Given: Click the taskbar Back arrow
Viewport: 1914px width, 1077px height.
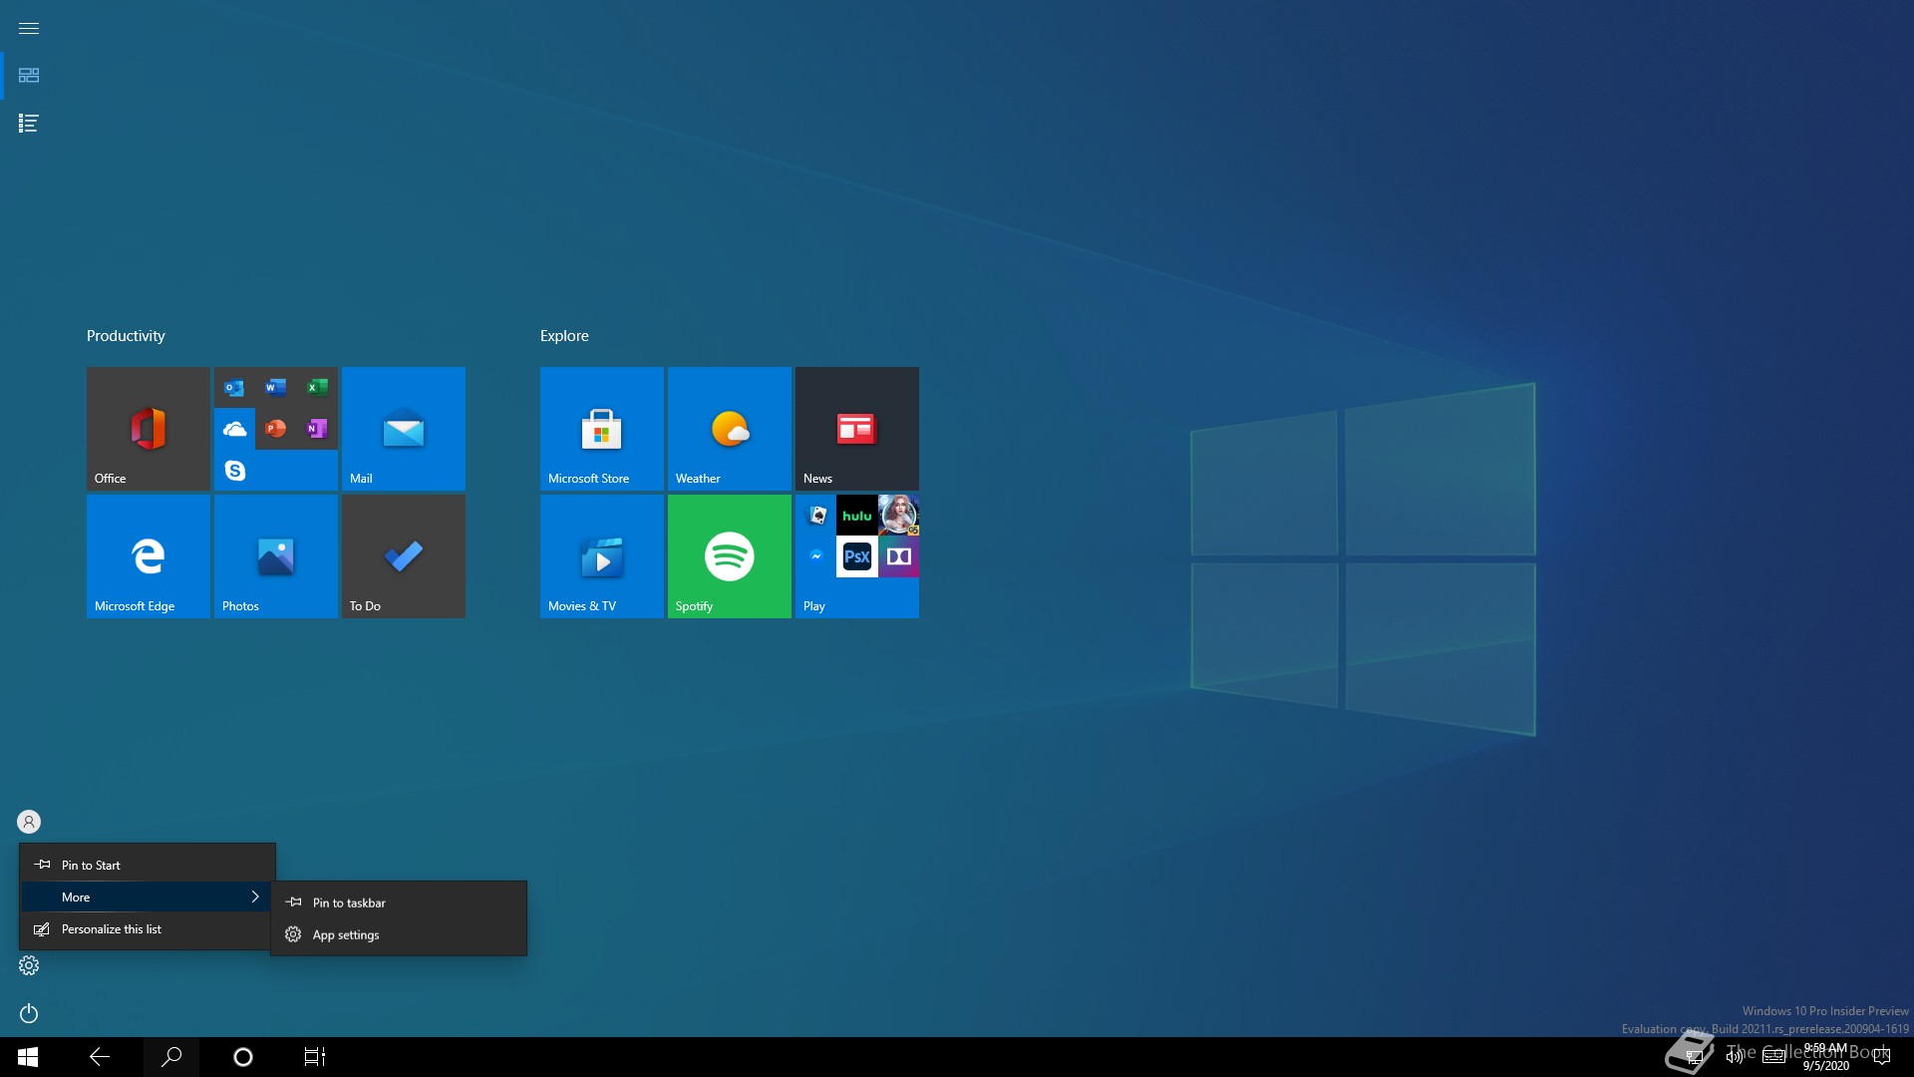Looking at the screenshot, I should click(100, 1057).
